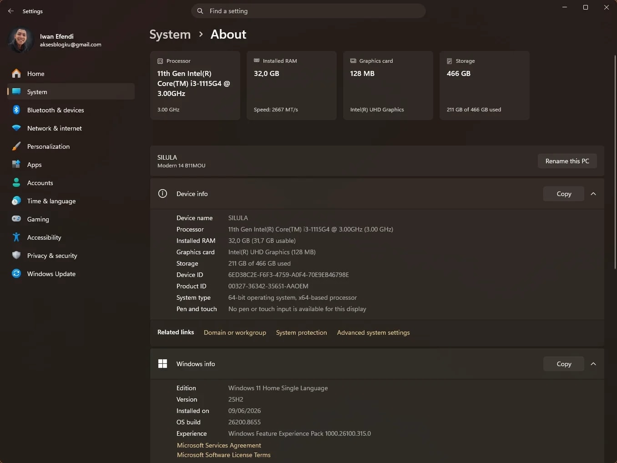Go to Gaming settings
Viewport: 617px width, 463px height.
click(71, 219)
